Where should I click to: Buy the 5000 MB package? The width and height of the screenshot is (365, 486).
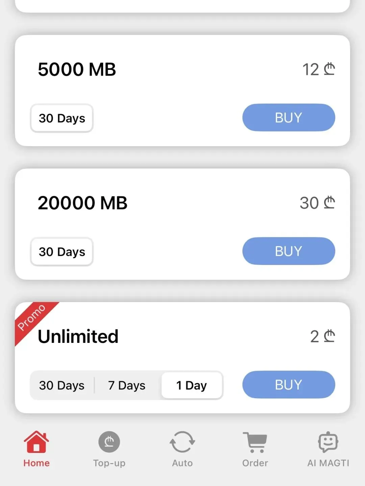tap(289, 117)
